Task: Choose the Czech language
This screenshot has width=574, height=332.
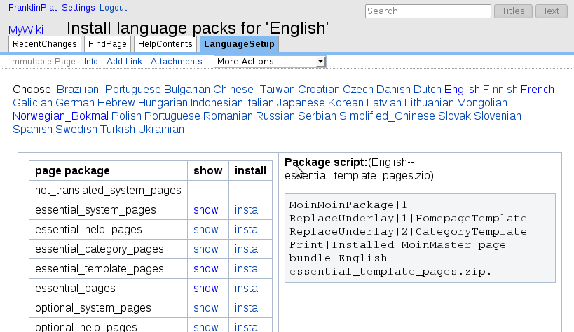Action: pyautogui.click(x=358, y=90)
